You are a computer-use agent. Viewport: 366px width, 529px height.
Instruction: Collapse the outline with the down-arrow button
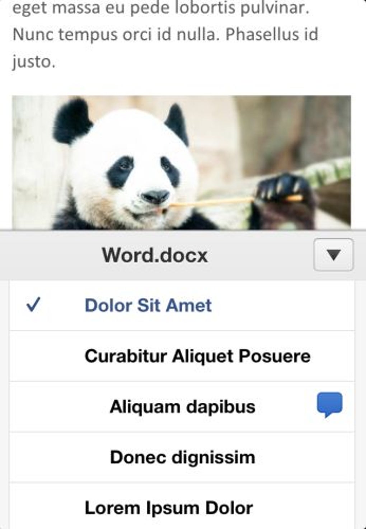point(333,254)
